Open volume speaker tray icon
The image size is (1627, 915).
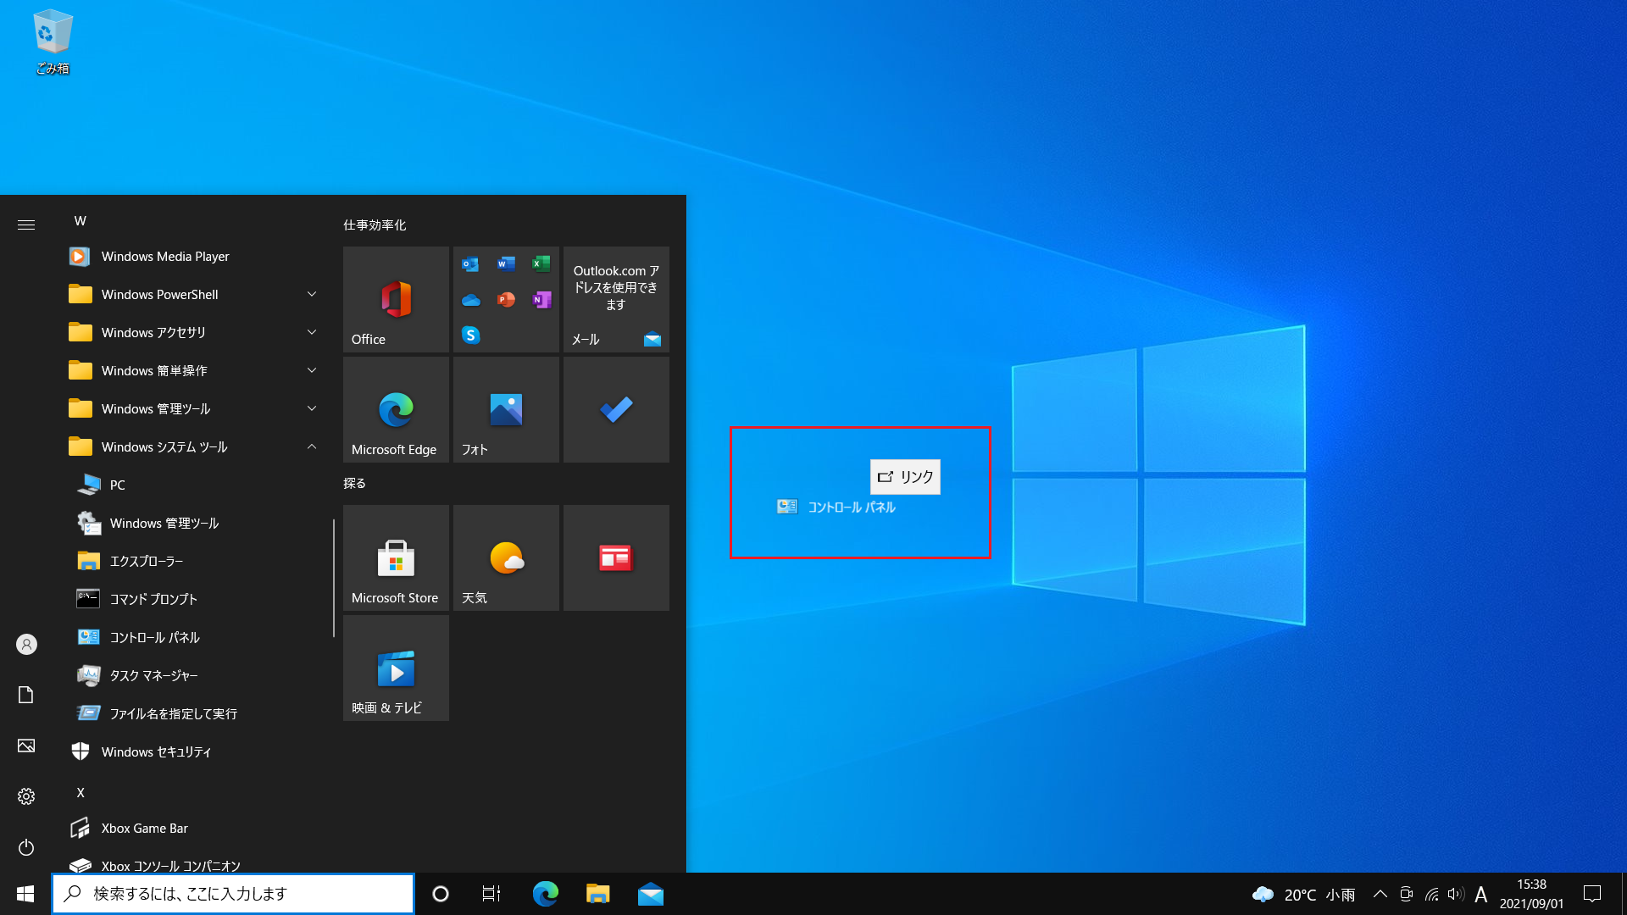point(1456,894)
